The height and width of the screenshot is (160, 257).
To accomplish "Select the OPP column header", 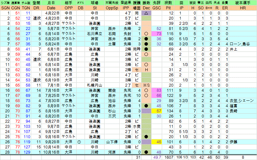I will [x=69, y=8].
